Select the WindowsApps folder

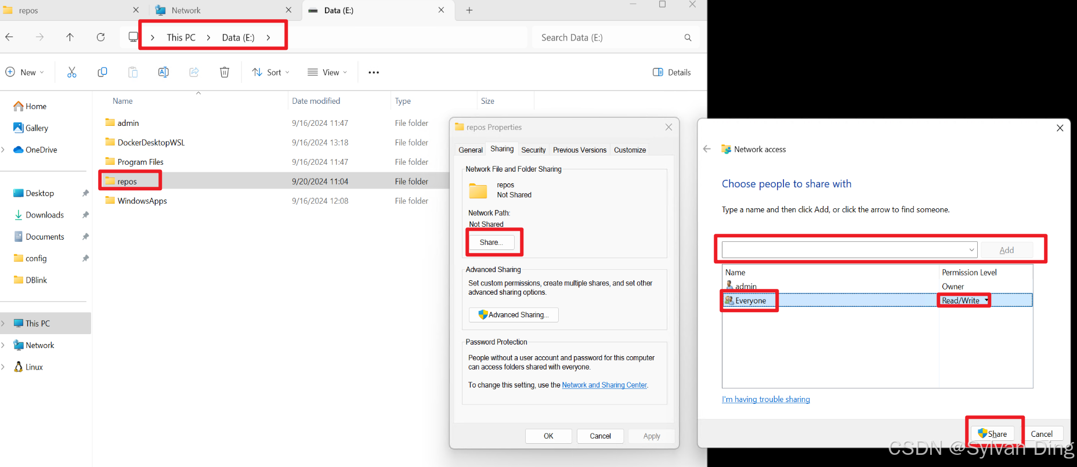pos(136,201)
